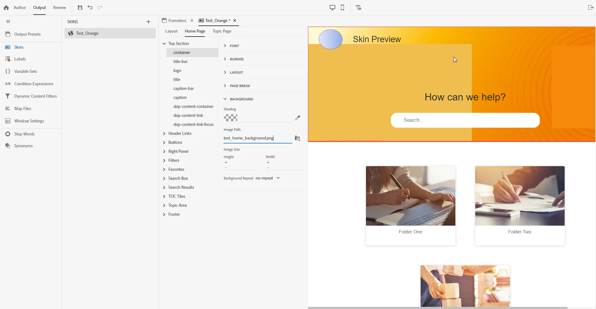The image size is (596, 309).
Task: Select the Test_Orange skin in list
Action: pos(110,33)
